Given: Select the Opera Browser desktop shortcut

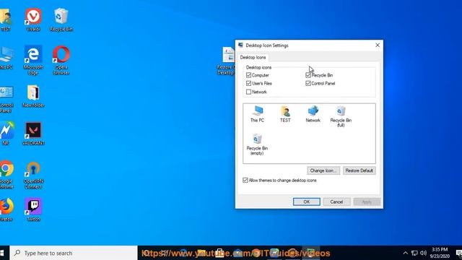Looking at the screenshot, I should pyautogui.click(x=61, y=60).
